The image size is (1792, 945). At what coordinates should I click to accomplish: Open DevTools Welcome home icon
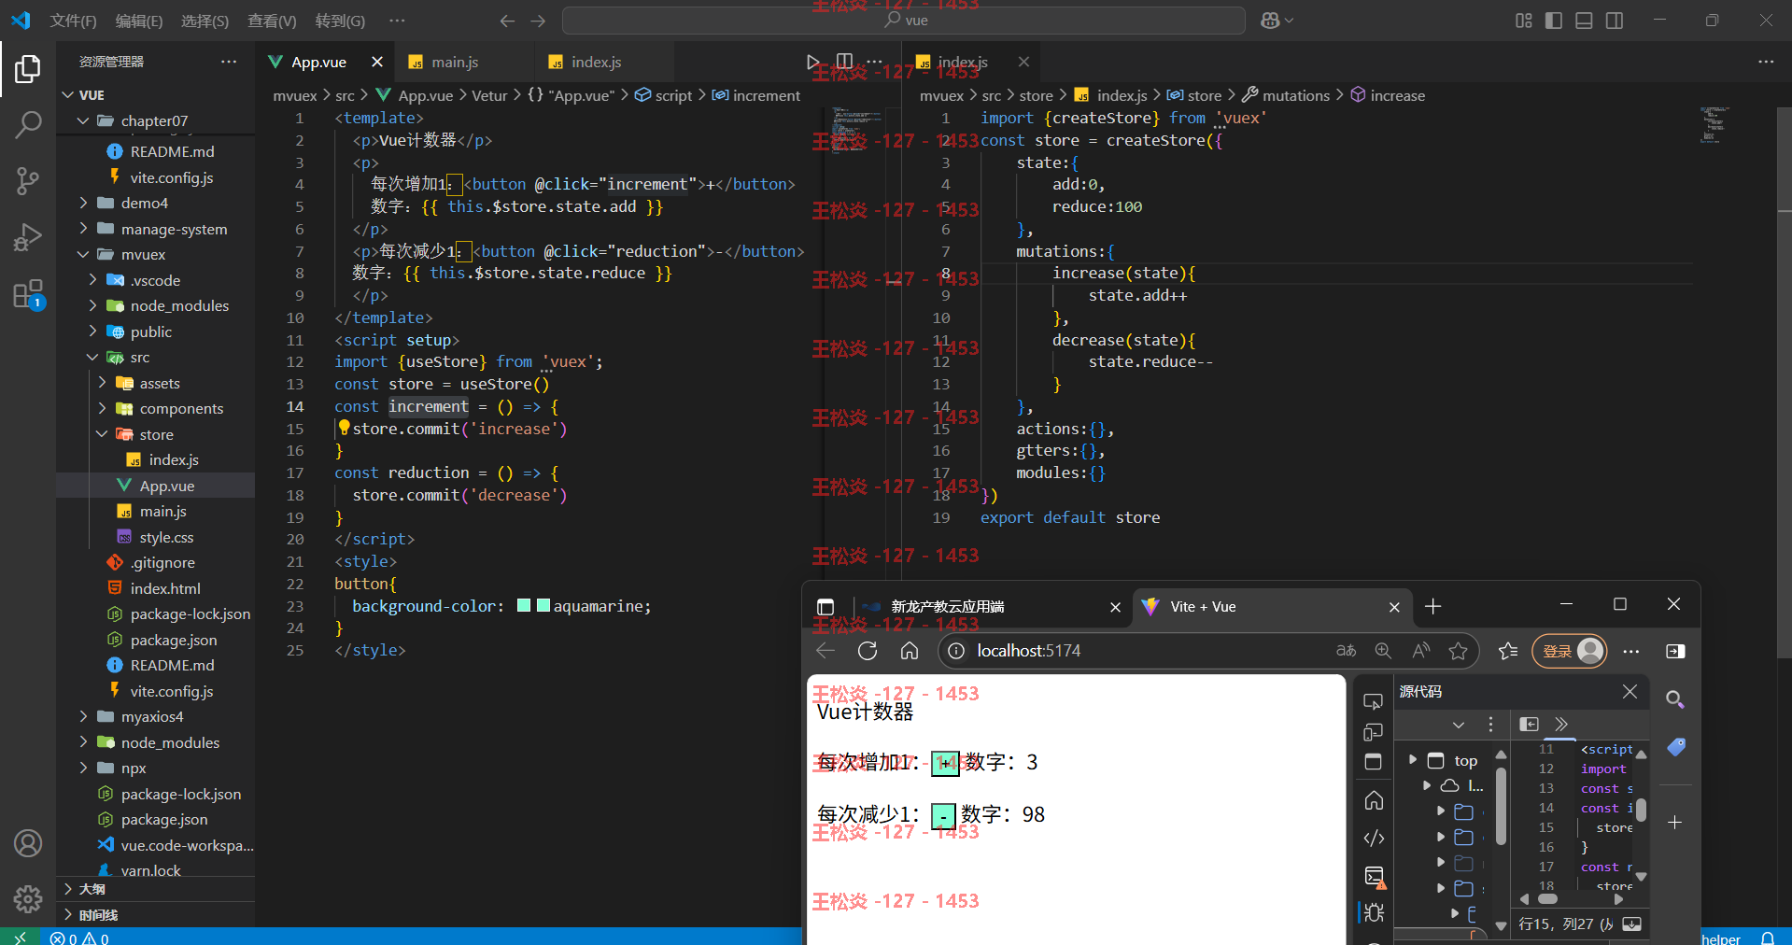pos(1374,800)
